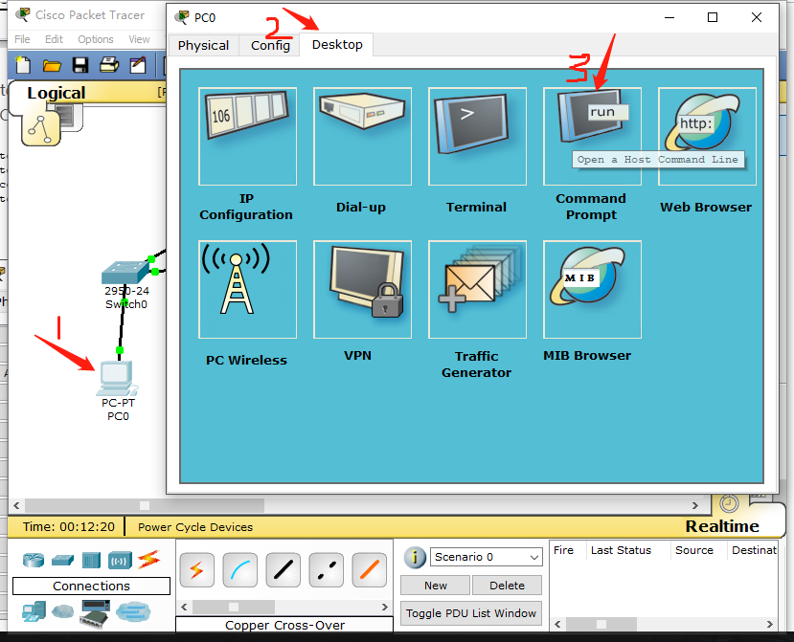Choose the Wireless Devices category icon
The height and width of the screenshot is (642, 794).
[120, 561]
